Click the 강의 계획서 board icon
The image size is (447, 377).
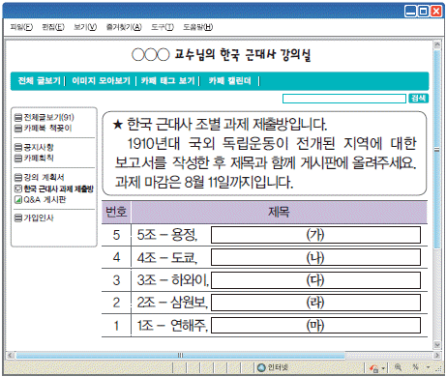point(18,178)
